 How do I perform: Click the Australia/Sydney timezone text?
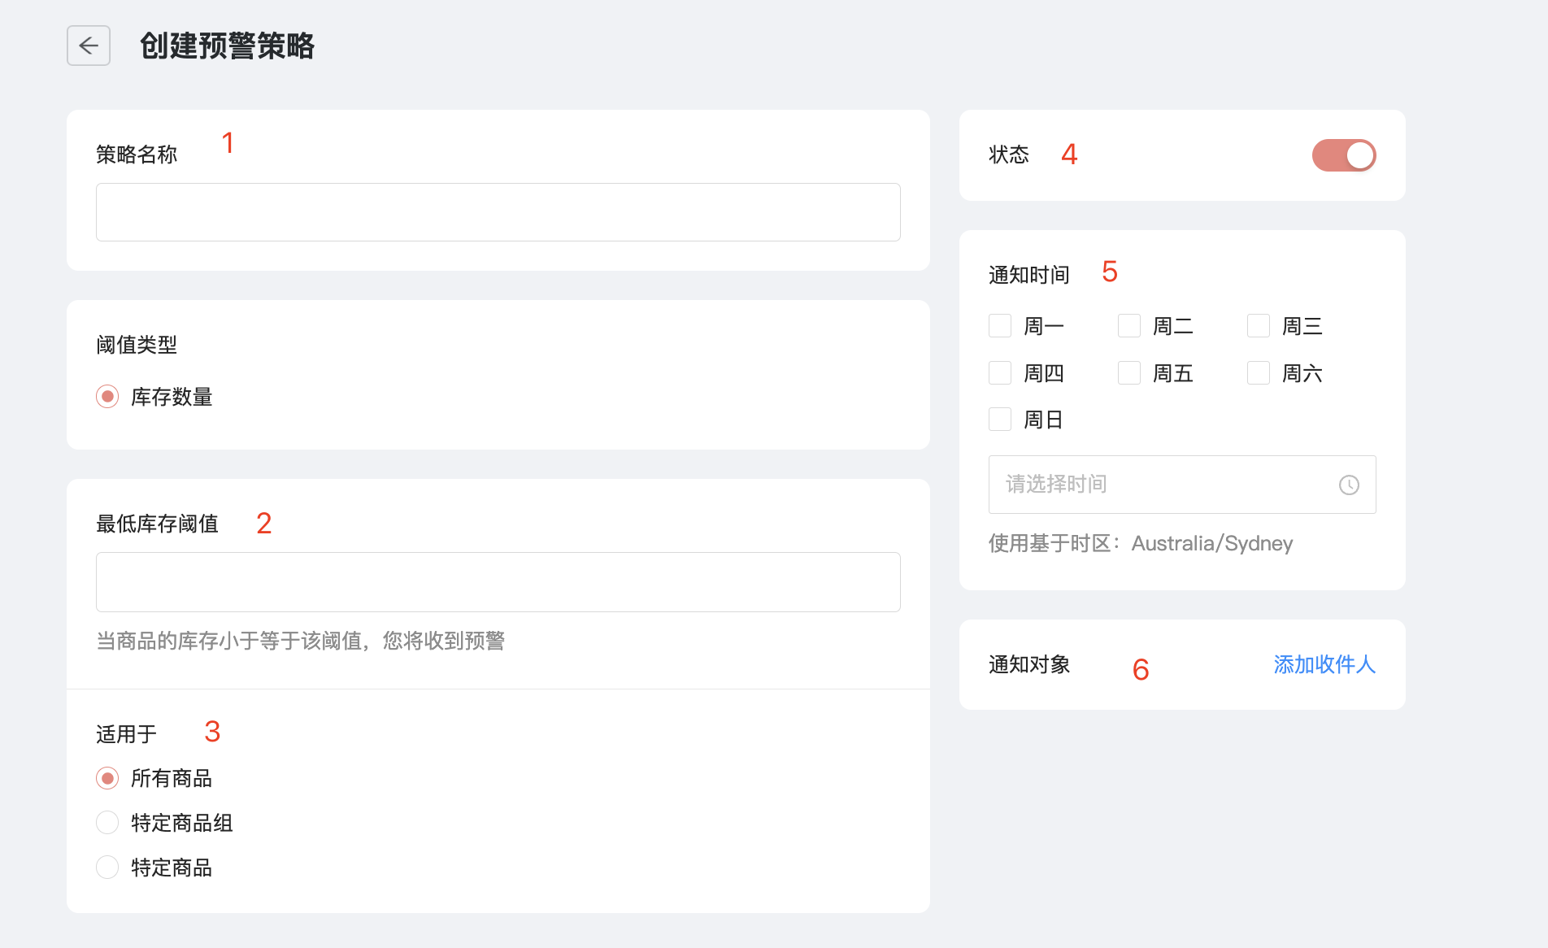coord(1212,543)
